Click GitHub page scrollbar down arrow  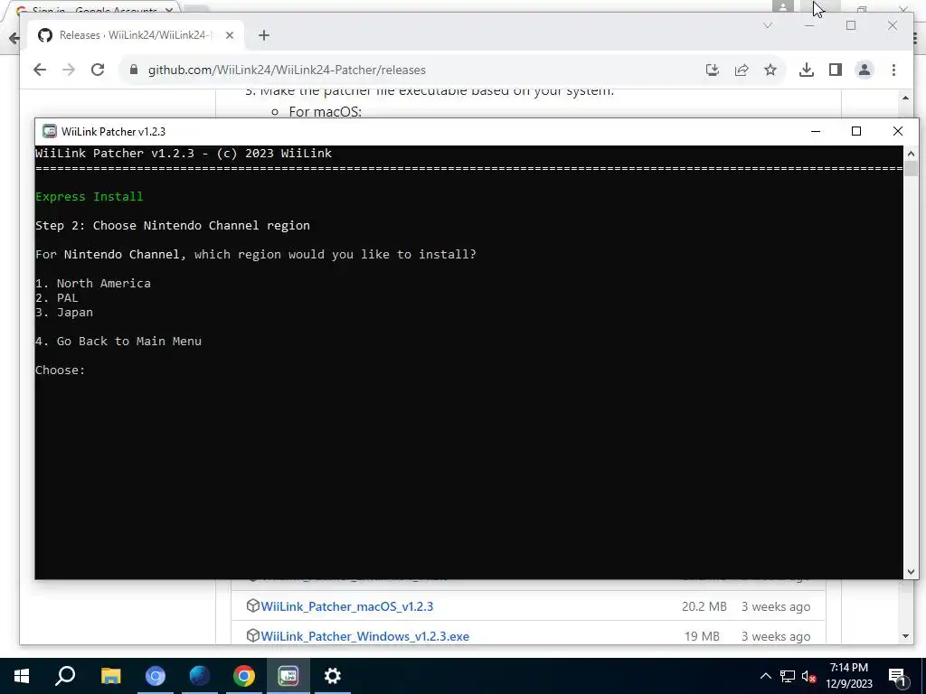tap(906, 636)
